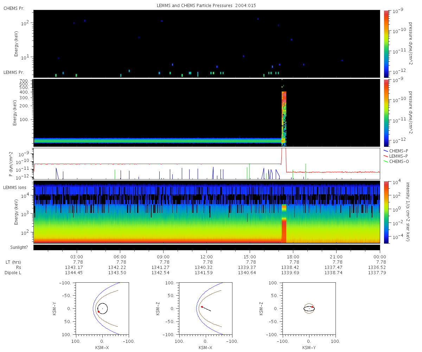This screenshot has height=352, width=422.
Task: Click the 03:00 time axis label
Action: click(77, 257)
